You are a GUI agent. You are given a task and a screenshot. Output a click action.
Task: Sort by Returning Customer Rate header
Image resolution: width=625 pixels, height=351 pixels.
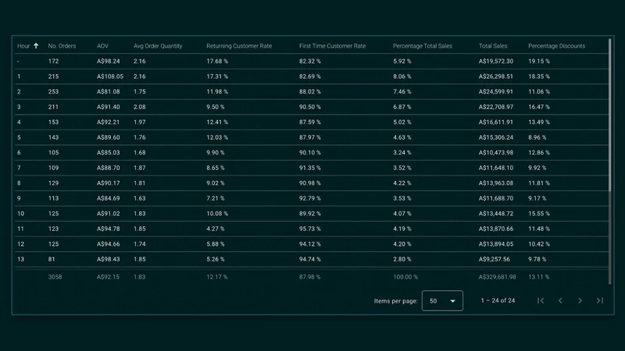click(x=239, y=46)
